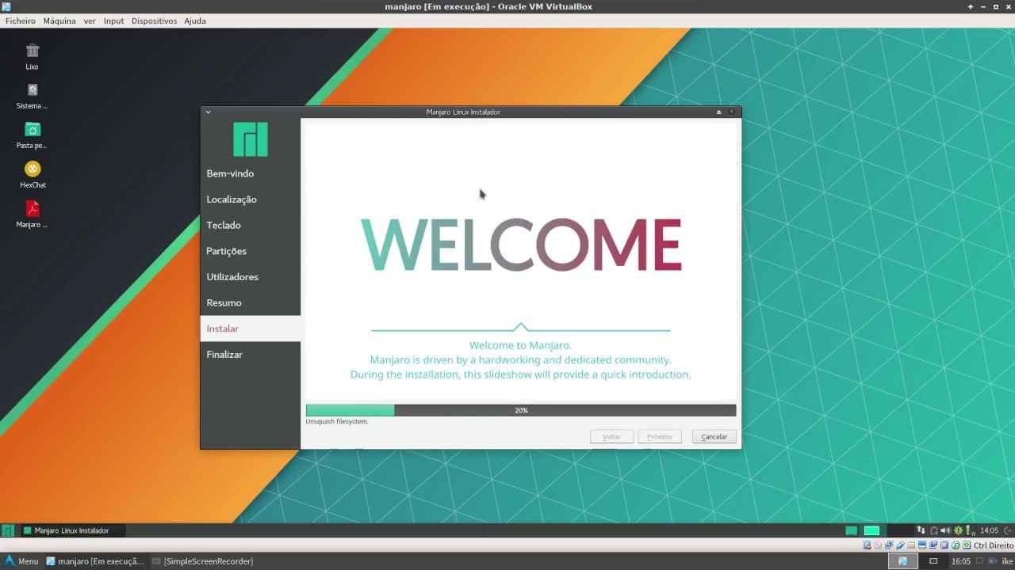Open the Máquina menu
This screenshot has width=1015, height=570.
pos(59,21)
